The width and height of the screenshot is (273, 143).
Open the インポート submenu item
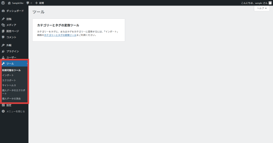tap(8, 75)
